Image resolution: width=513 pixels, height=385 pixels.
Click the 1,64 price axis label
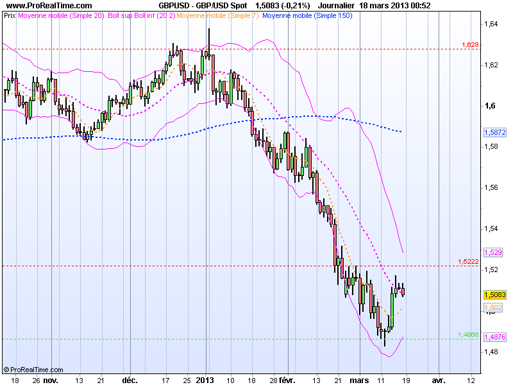pyautogui.click(x=491, y=24)
